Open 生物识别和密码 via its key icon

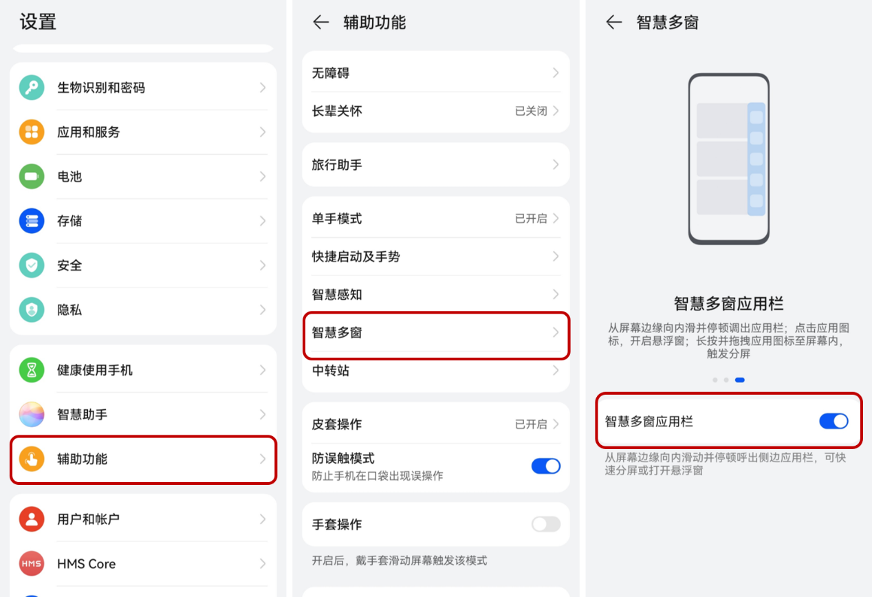[x=32, y=87]
